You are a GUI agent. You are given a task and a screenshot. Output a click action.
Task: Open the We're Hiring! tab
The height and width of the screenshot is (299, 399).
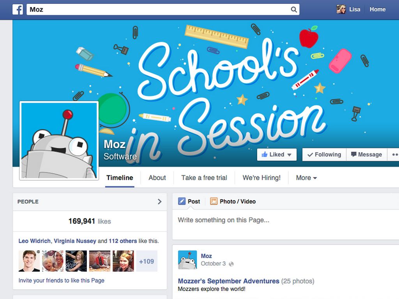261,178
